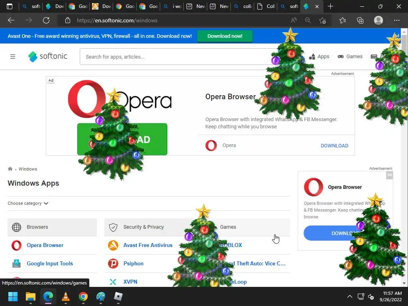View site information lock icon
Image resolution: width=408 pixels, height=306 pixels.
pyautogui.click(x=68, y=20)
